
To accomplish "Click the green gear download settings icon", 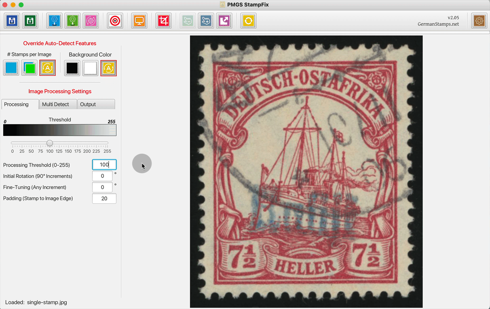I will point(73,21).
